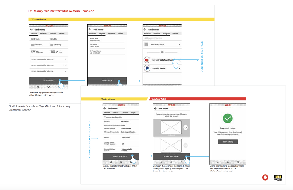Tap the back arrow on screen WU.03
Screen dimensions: 293x190
[145, 29]
